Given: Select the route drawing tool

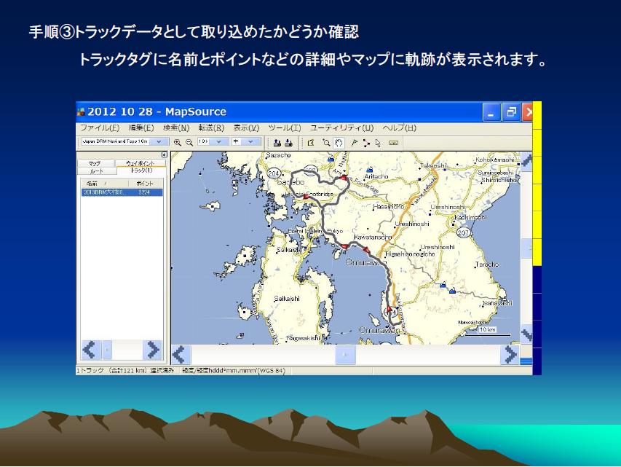Looking at the screenshot, I should [x=366, y=143].
